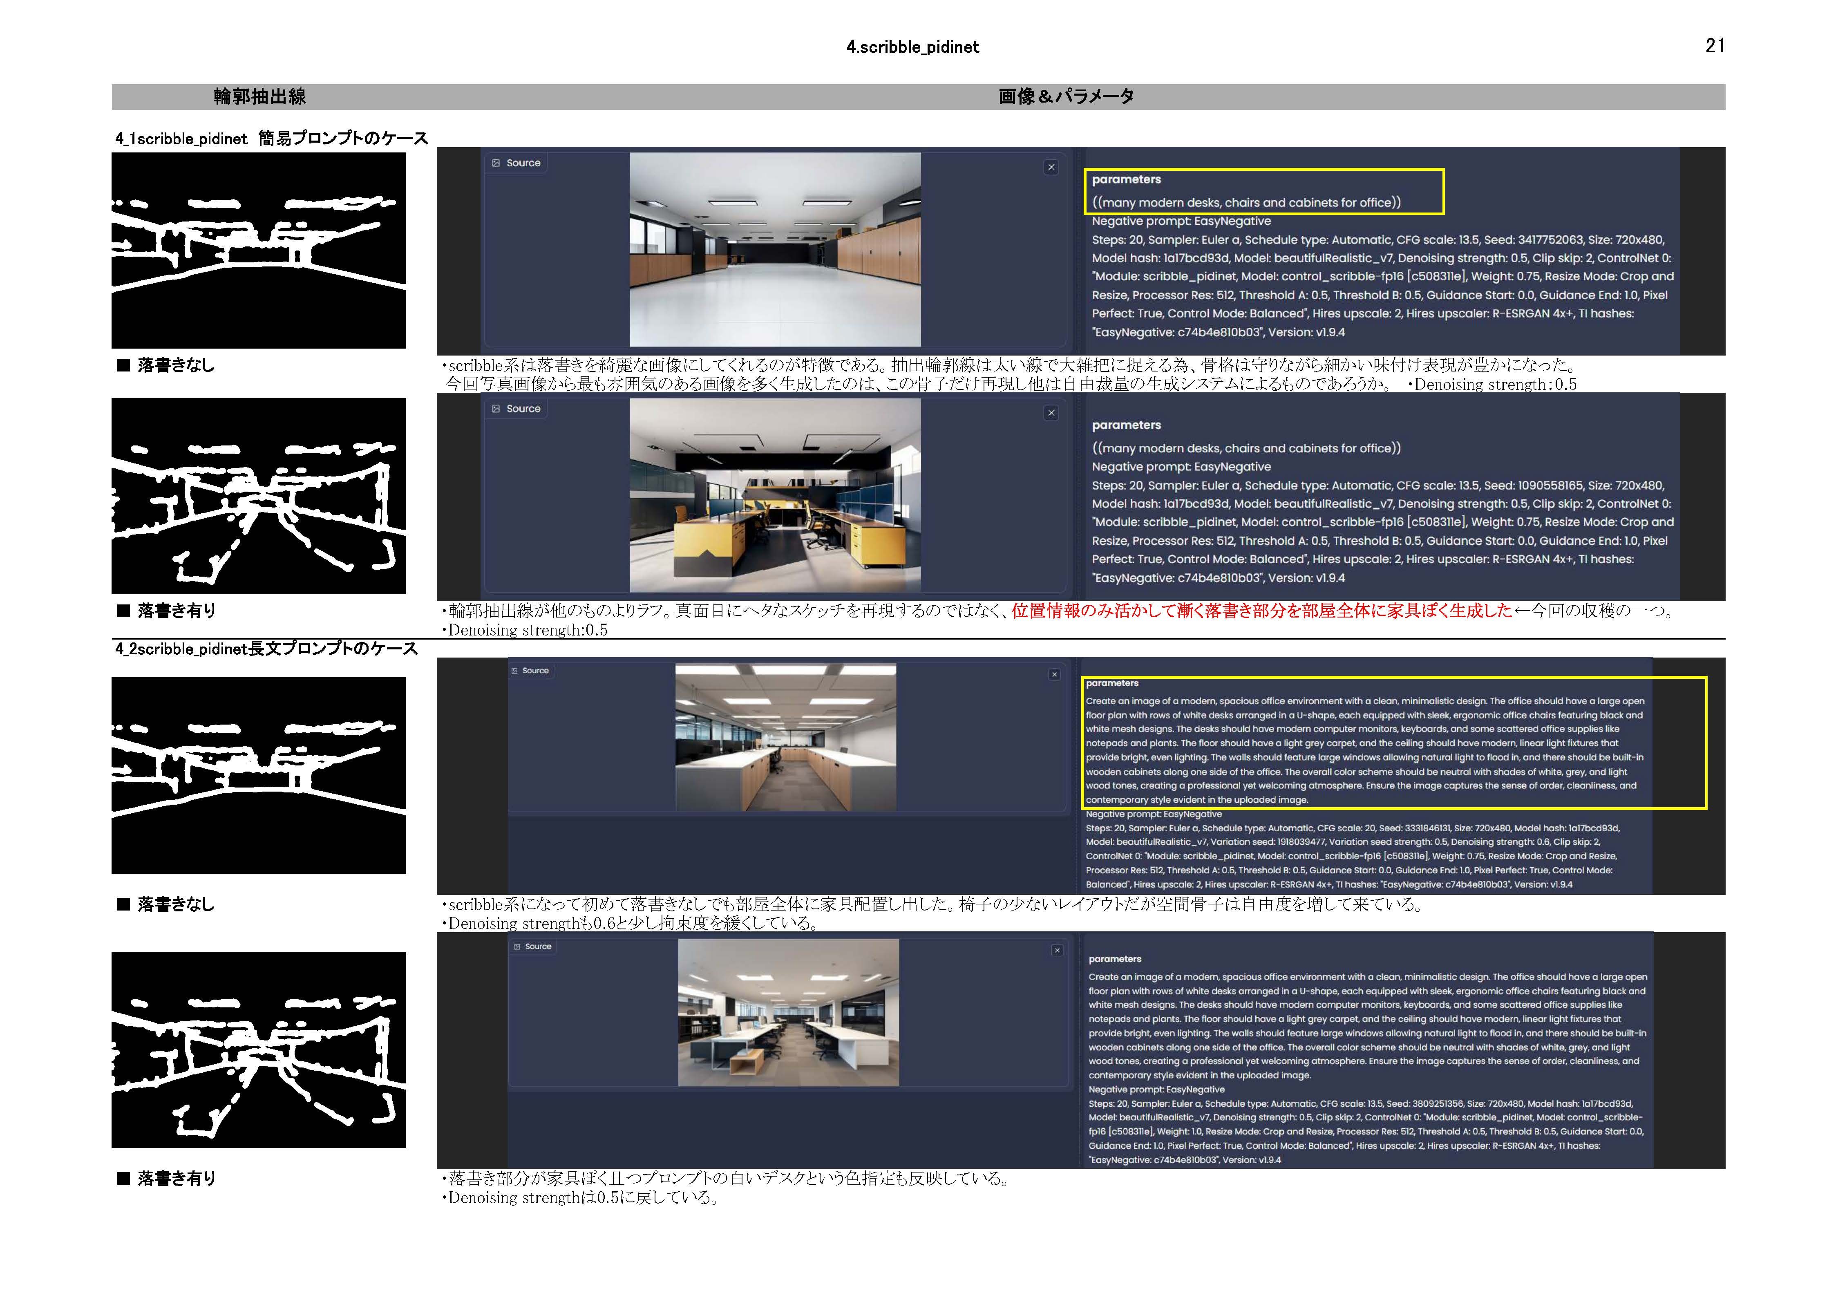The height and width of the screenshot is (1300, 1838).
Task: Click the 4_2scribble_pidinet長文プロンプトのケース heading
Action: [266, 649]
